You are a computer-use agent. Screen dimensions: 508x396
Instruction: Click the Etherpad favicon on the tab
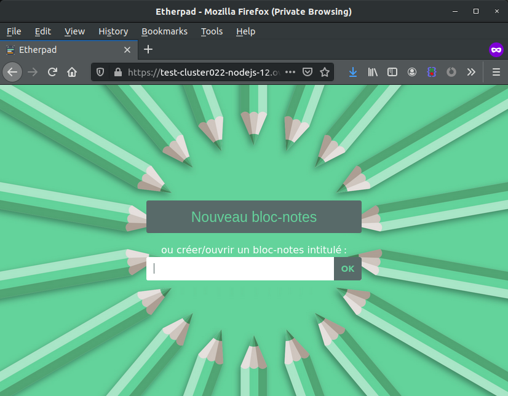(x=10, y=50)
